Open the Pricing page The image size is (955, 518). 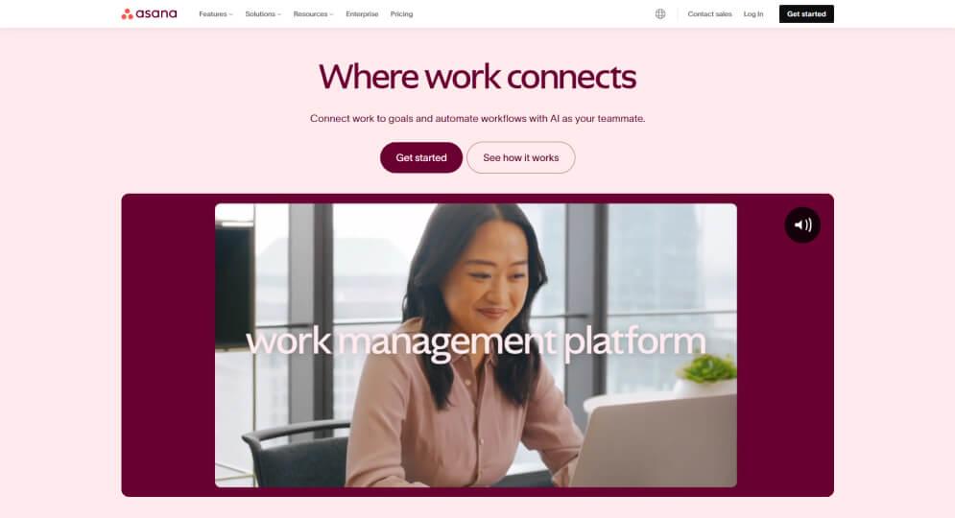(x=401, y=14)
